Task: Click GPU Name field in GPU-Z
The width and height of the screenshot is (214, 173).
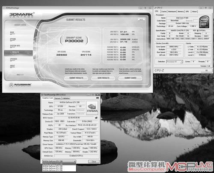Action: coord(70,103)
